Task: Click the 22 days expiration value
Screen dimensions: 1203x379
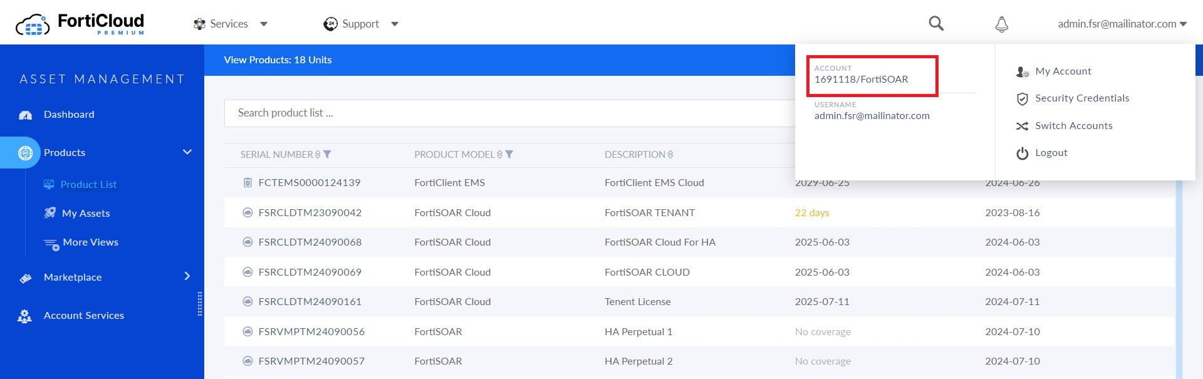Action: pos(812,213)
